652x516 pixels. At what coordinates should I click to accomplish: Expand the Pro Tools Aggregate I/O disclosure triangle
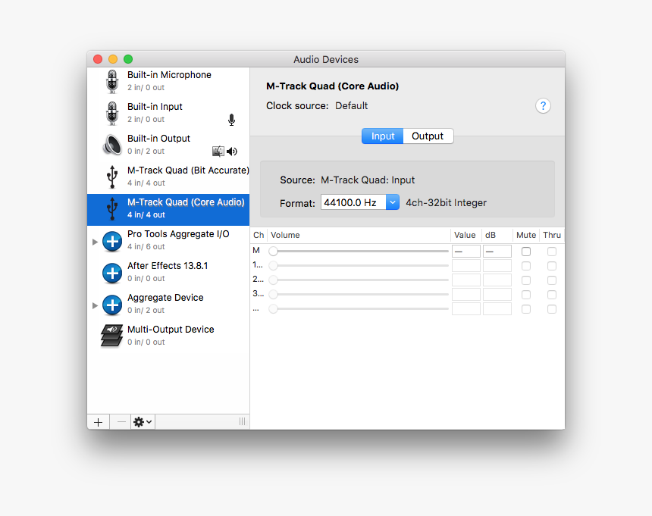pos(95,242)
